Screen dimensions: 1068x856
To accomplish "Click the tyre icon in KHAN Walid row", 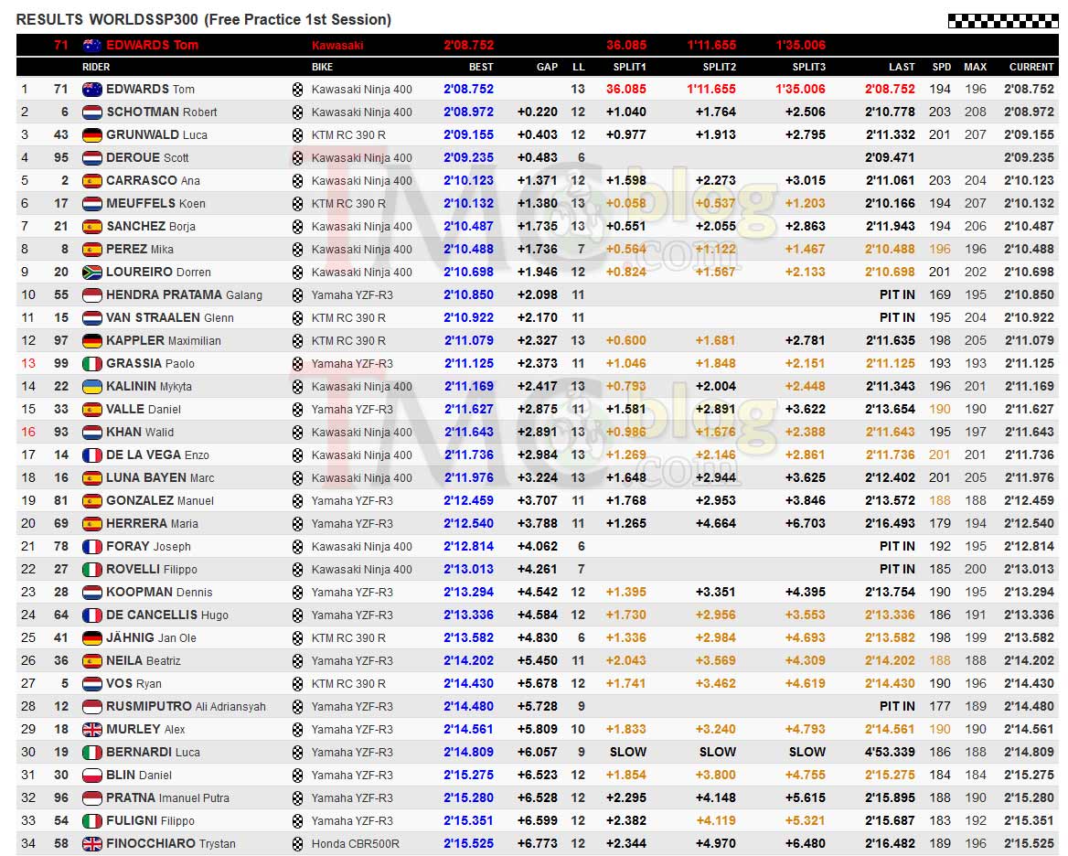I will (298, 433).
